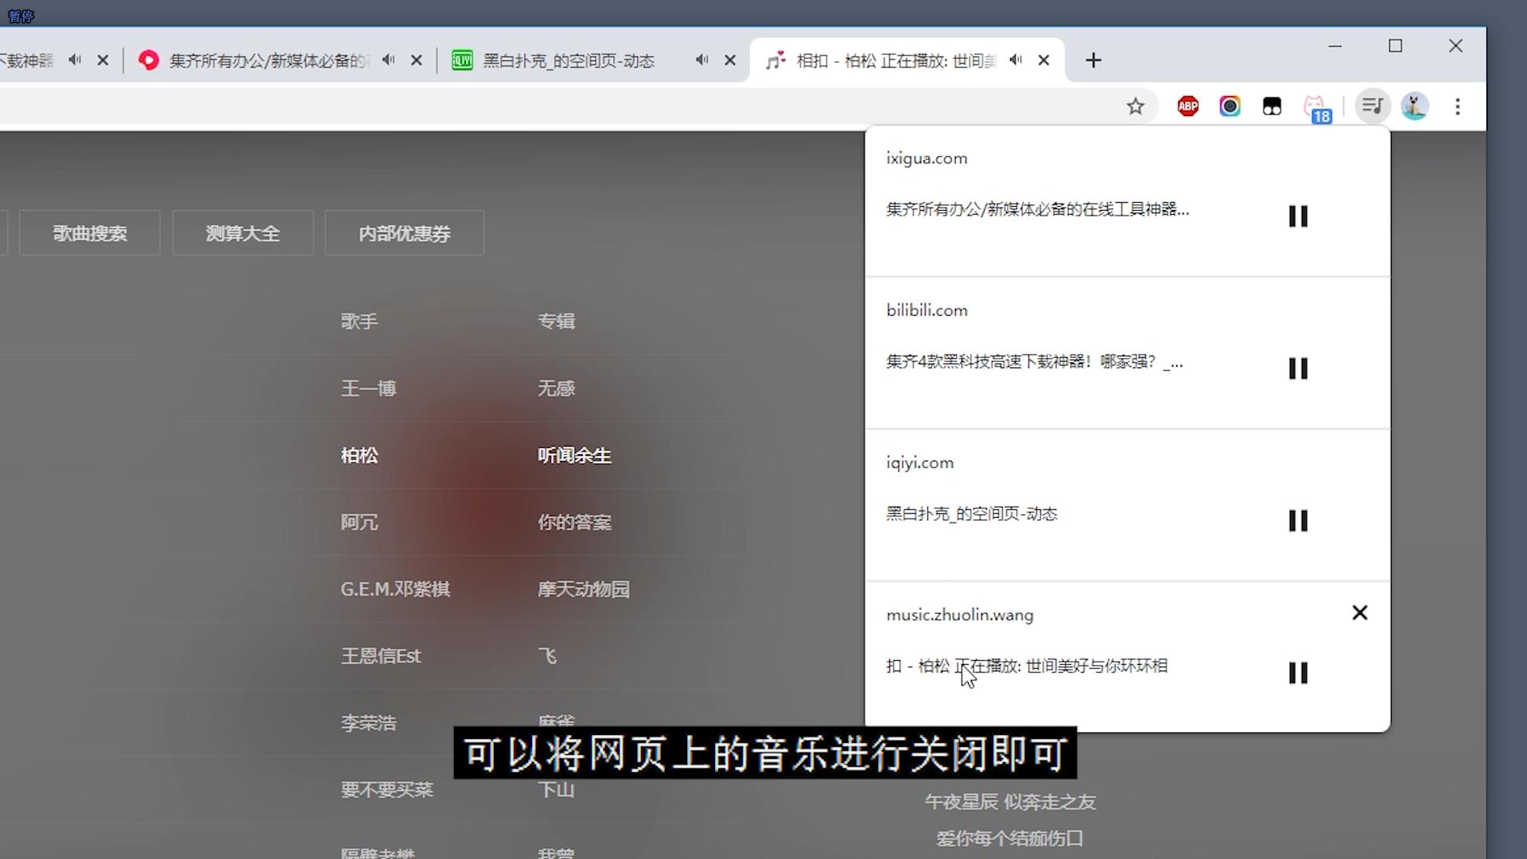Pause the iqiyi.com media playback
Image resolution: width=1527 pixels, height=859 pixels.
click(1298, 520)
